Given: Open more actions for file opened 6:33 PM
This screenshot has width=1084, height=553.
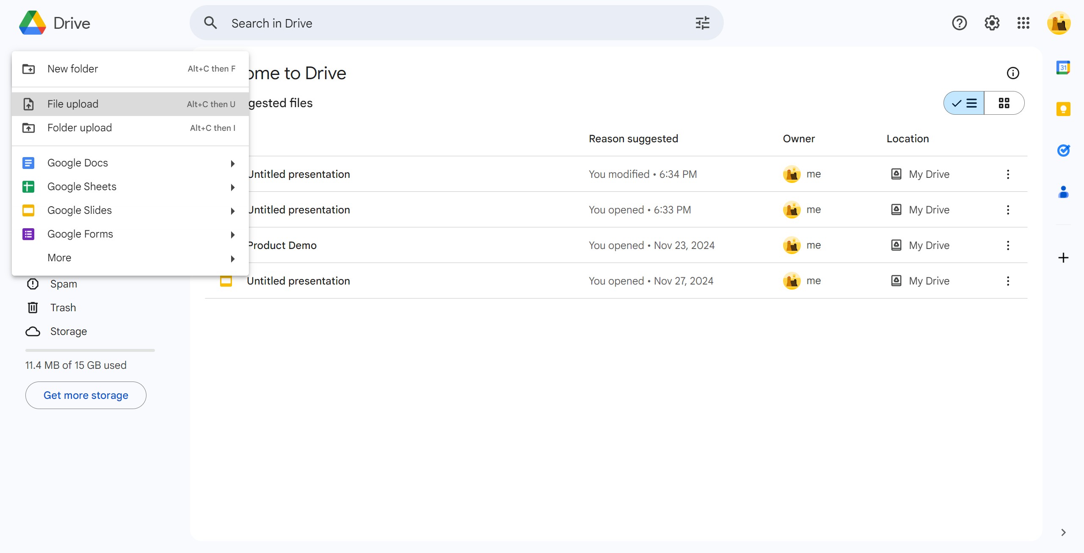Looking at the screenshot, I should click(x=1008, y=210).
